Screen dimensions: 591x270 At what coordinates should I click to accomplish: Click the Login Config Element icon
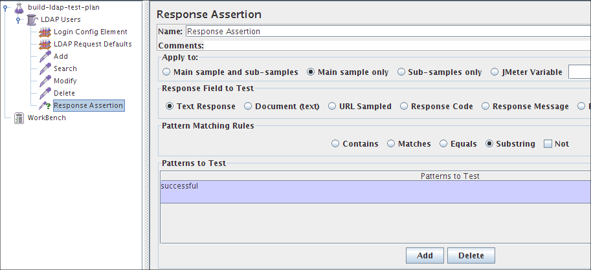click(x=45, y=32)
